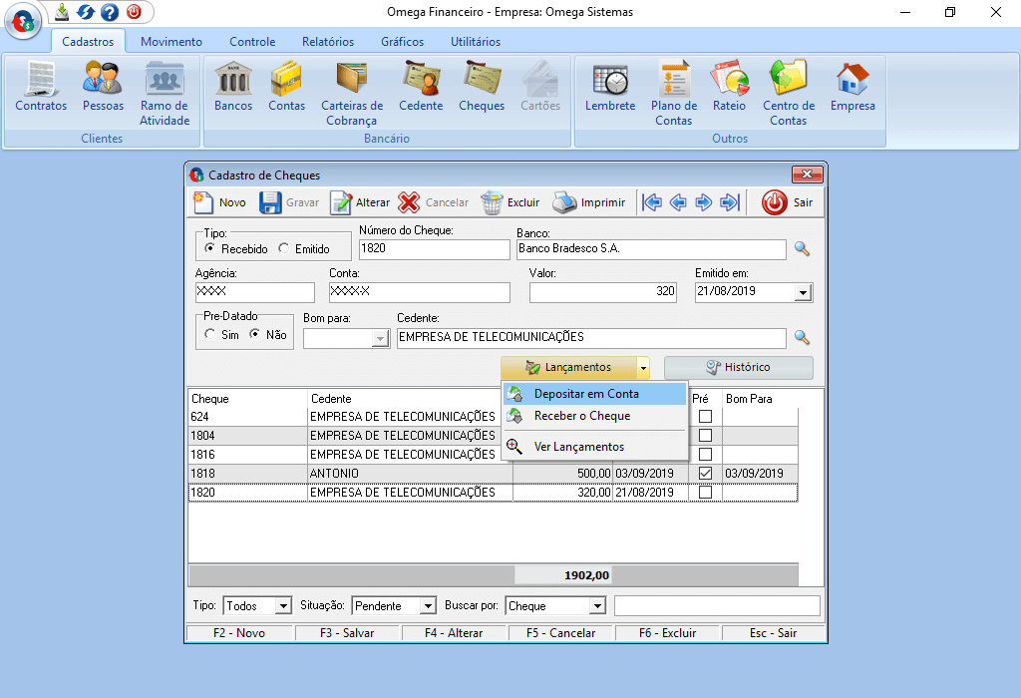Click the Histórico button
Image resolution: width=1021 pixels, height=698 pixels.
(x=738, y=367)
